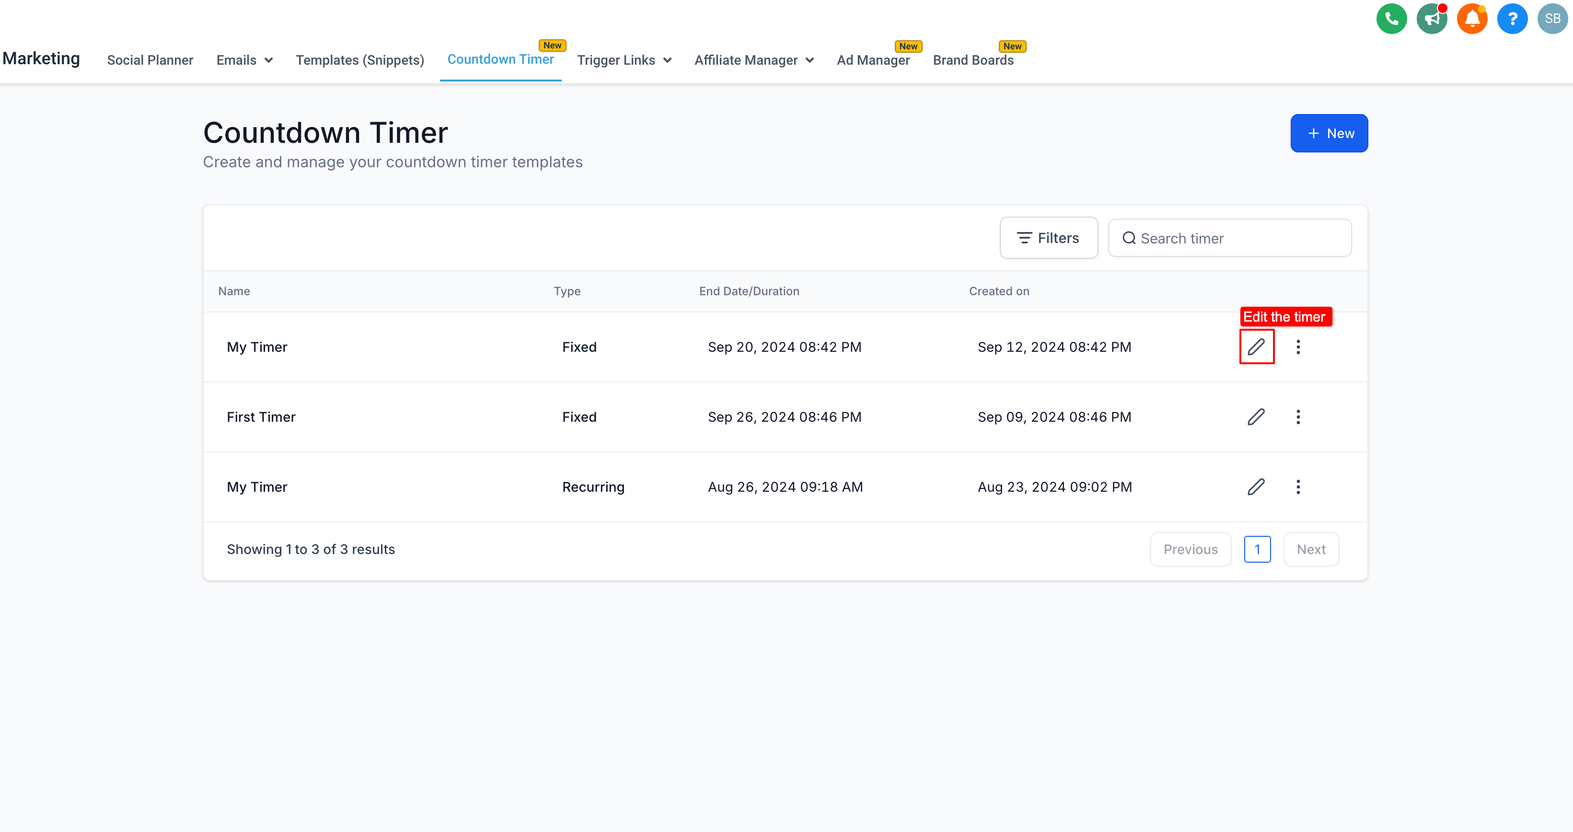Open kebab menu for Sep 20 timer
The width and height of the screenshot is (1573, 832).
(1298, 347)
